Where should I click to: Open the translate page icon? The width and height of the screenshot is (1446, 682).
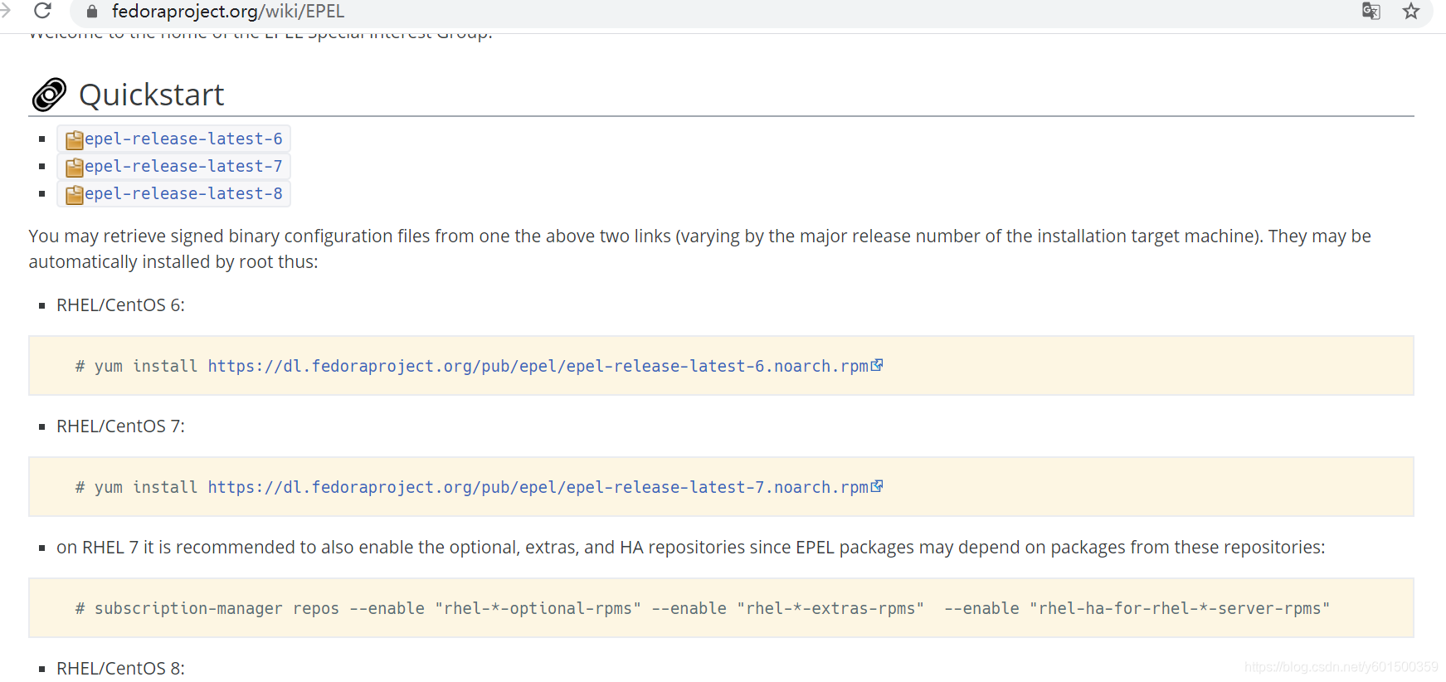1371,11
